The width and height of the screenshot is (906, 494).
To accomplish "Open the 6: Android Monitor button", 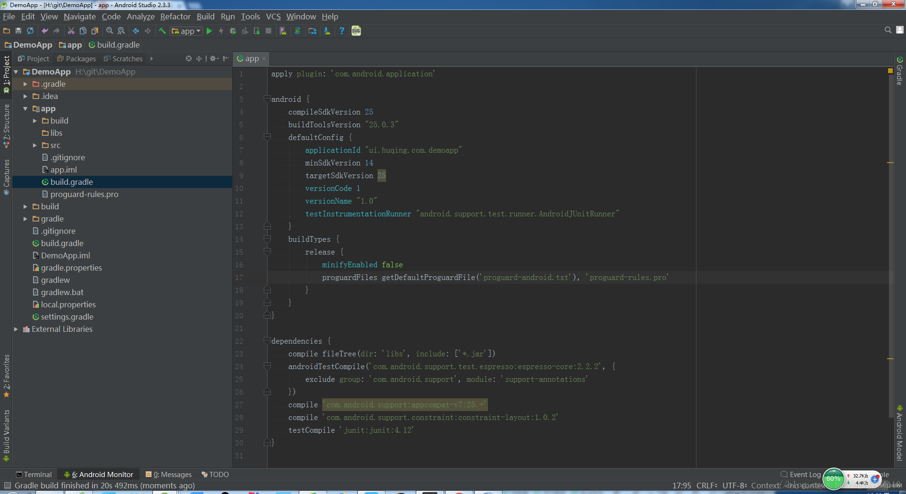I will coord(99,474).
